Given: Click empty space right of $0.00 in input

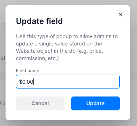Looking at the screenshot, I should point(76,82).
